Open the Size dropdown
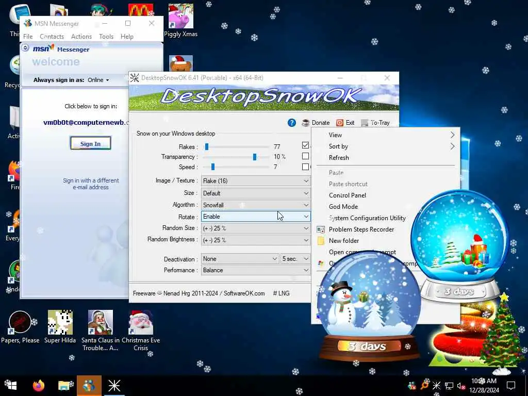Image resolution: width=528 pixels, height=396 pixels. [x=256, y=193]
